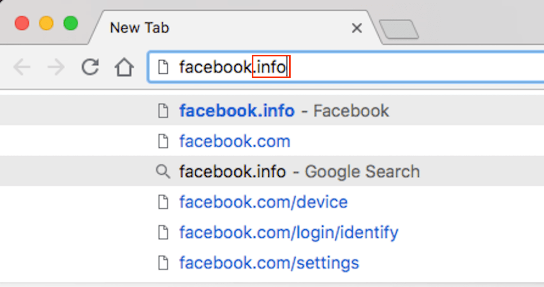Select the facebook.com suggestion
Viewport: 544px width, 287px height.
pyautogui.click(x=235, y=142)
